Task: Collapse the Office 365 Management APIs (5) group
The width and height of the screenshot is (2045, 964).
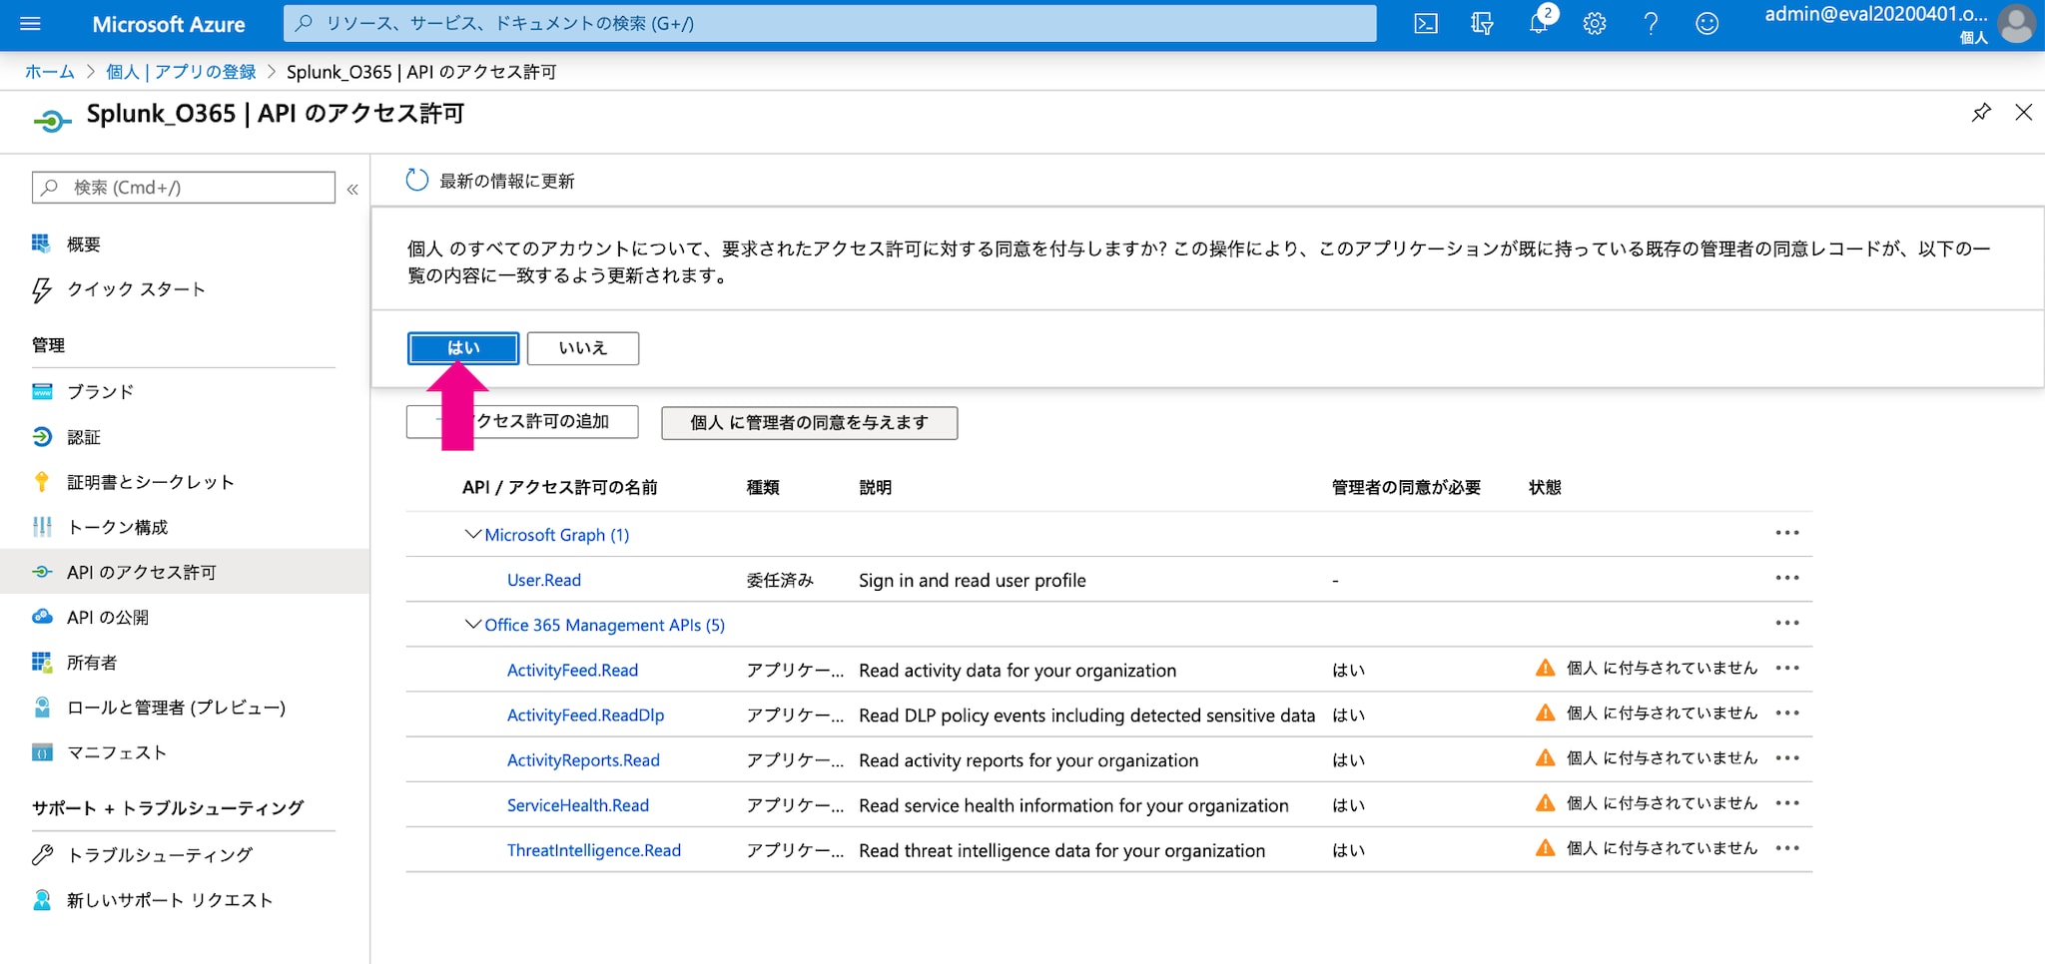Action: pos(473,625)
